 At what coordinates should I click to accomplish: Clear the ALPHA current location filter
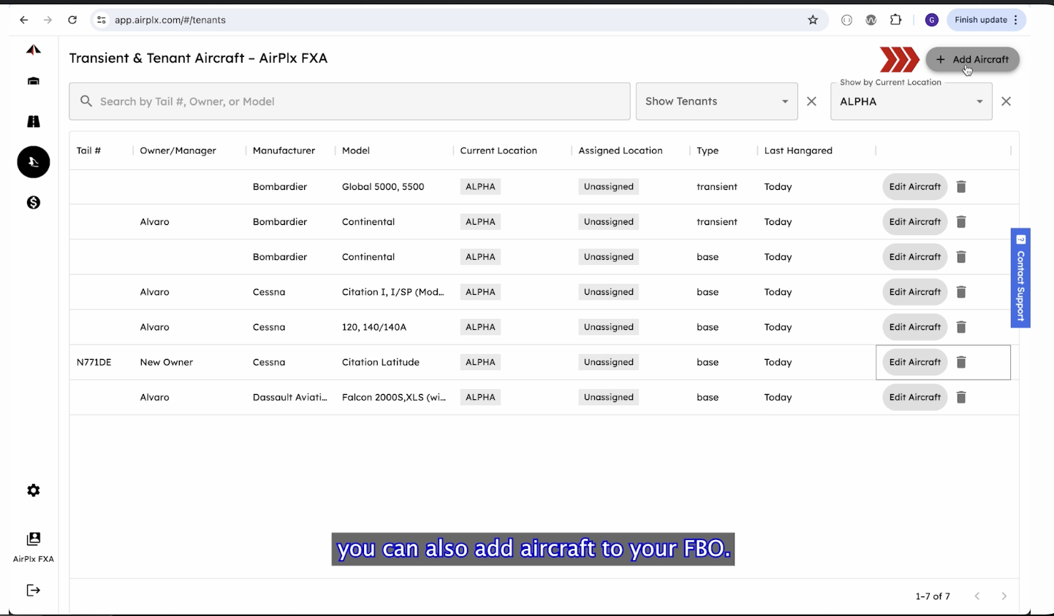pyautogui.click(x=1006, y=101)
